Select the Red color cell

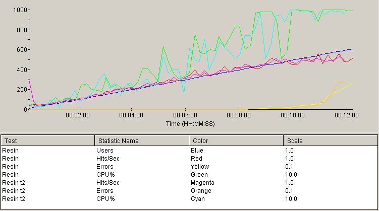[197, 158]
